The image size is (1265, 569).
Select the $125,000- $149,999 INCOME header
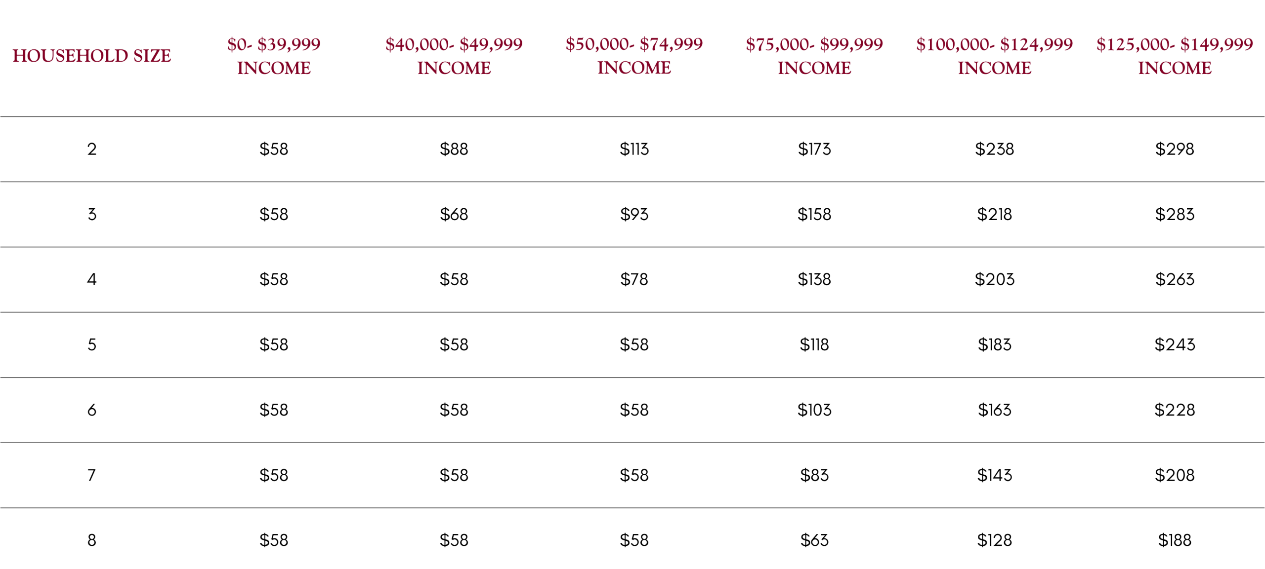pos(1174,56)
